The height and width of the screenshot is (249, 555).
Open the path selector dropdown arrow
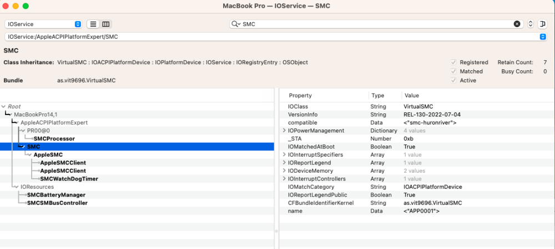coord(543,37)
